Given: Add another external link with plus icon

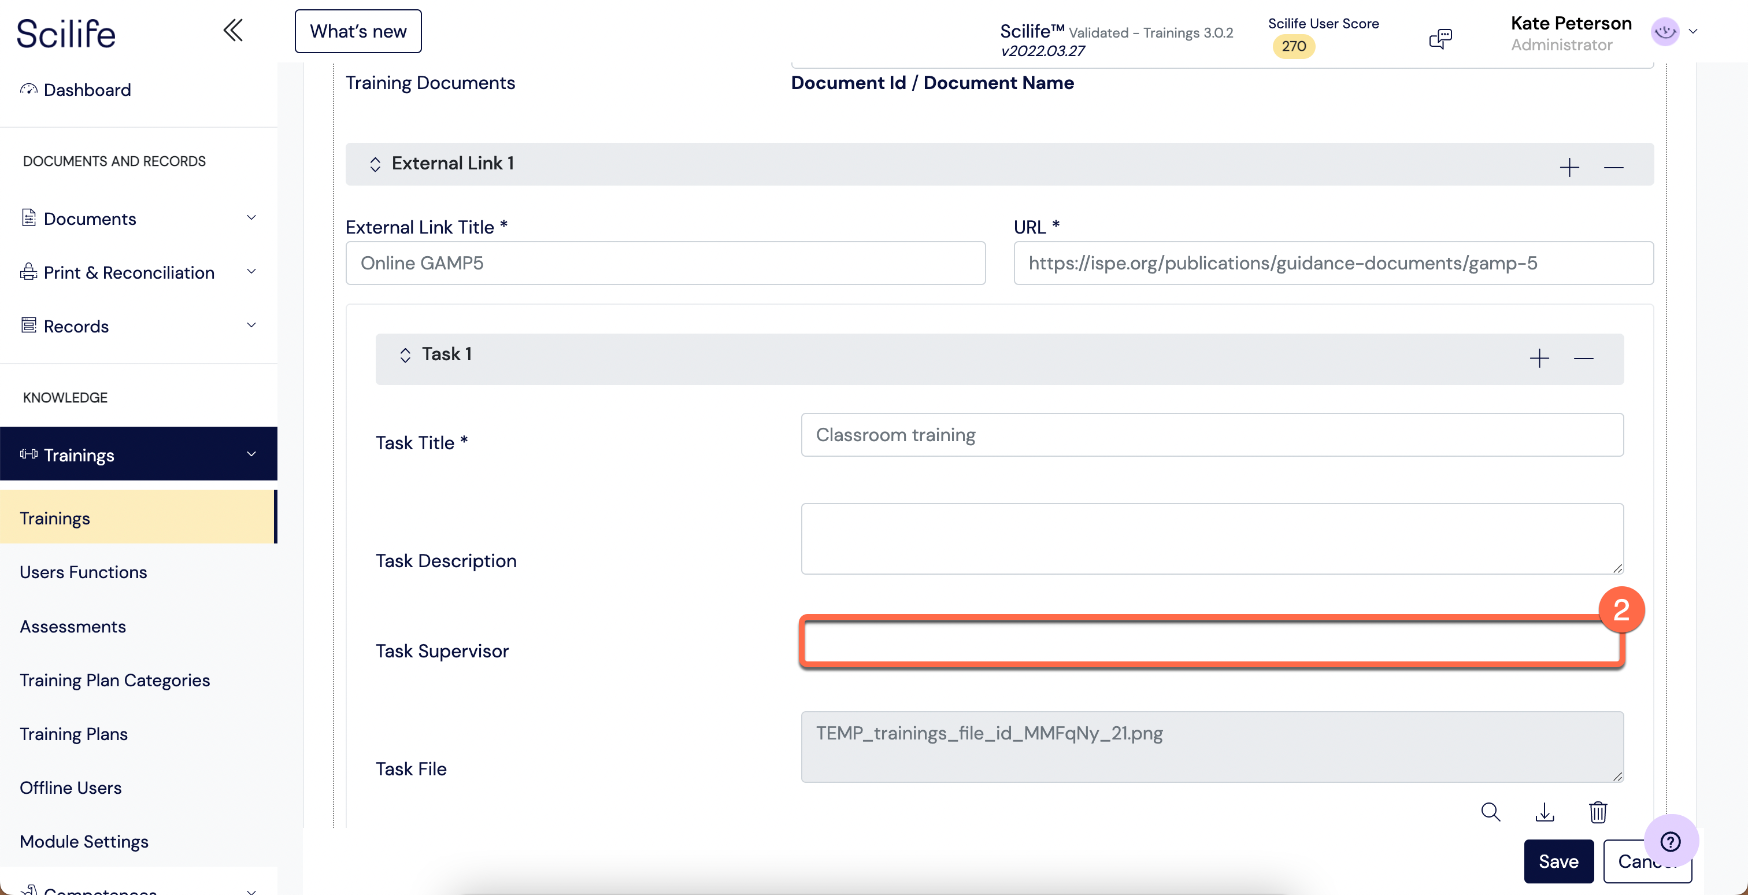Looking at the screenshot, I should [1569, 167].
